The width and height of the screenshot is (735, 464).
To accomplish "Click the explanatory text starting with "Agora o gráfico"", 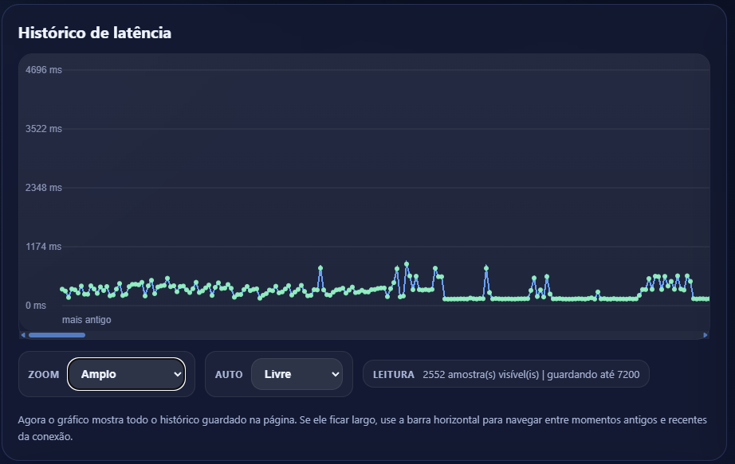I will click(x=362, y=427).
